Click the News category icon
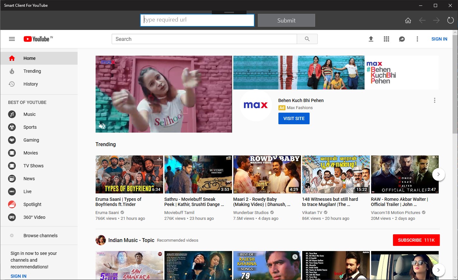 [12, 179]
